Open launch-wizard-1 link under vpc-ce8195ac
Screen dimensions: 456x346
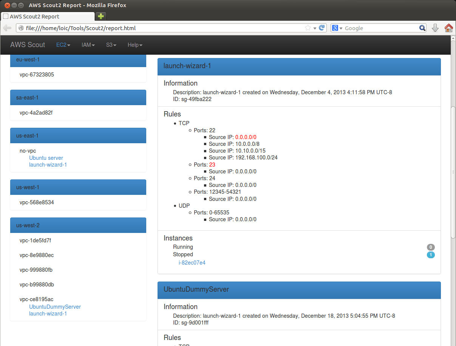pos(48,314)
